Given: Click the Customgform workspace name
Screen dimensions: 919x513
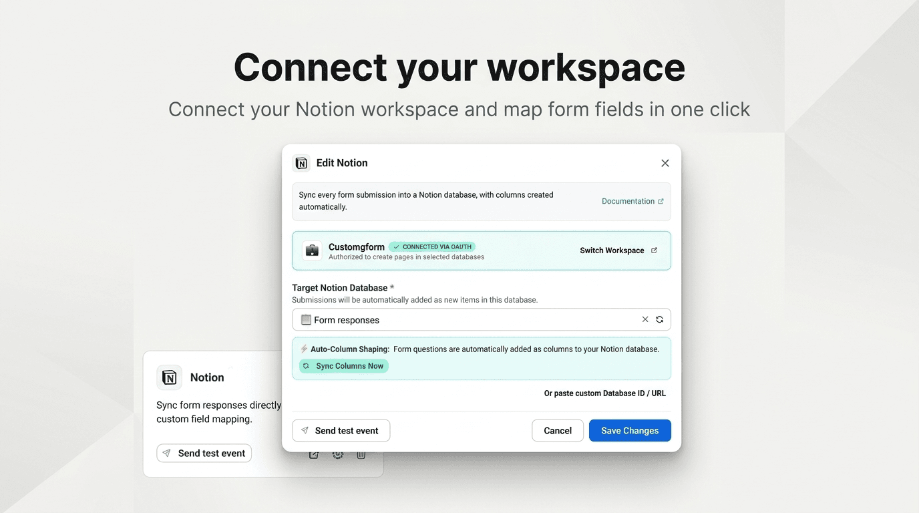Looking at the screenshot, I should 356,246.
